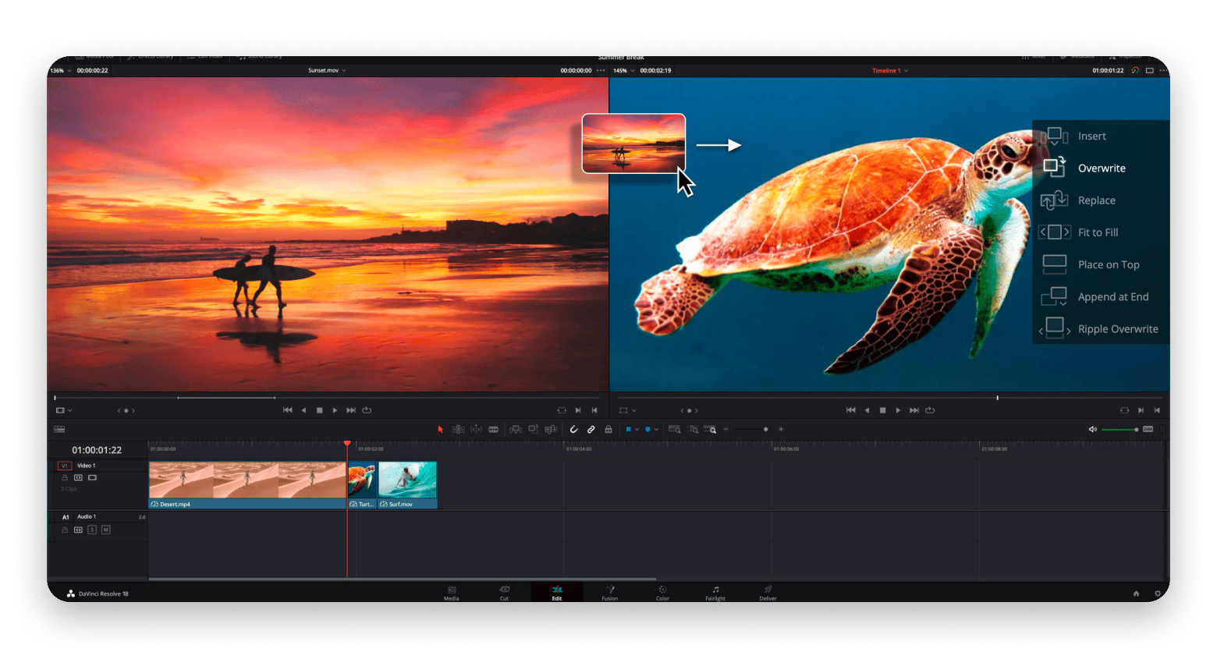Solo the Audio 1 track
This screenshot has height=666, width=1217.
pos(92,530)
